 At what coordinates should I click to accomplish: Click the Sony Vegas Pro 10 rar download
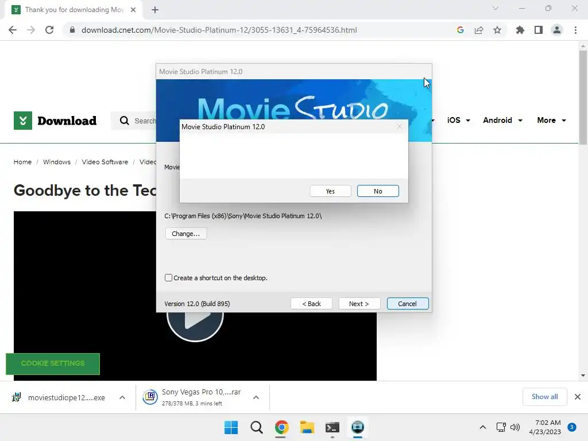[x=193, y=397]
